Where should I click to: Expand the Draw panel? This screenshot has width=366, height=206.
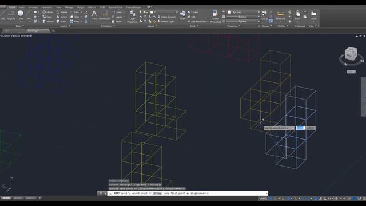coord(19,26)
